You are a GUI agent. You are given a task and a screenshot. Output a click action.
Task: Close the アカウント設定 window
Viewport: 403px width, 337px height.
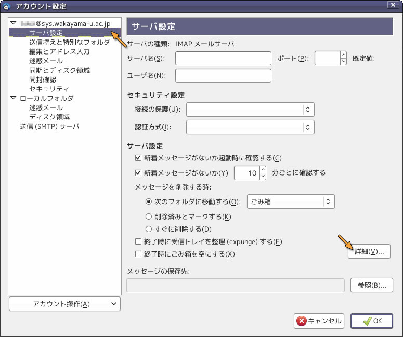coord(393,5)
